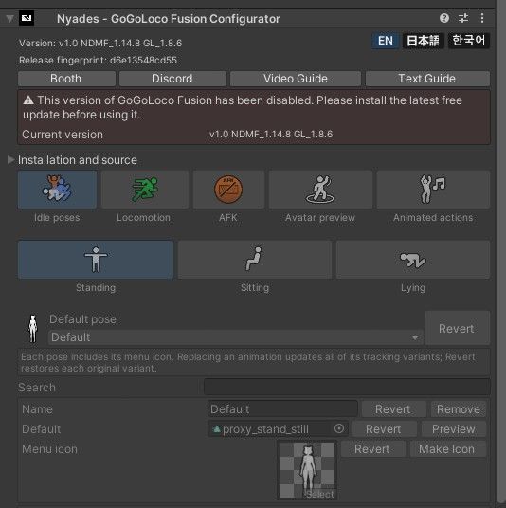Open the Discord link button

(x=172, y=79)
